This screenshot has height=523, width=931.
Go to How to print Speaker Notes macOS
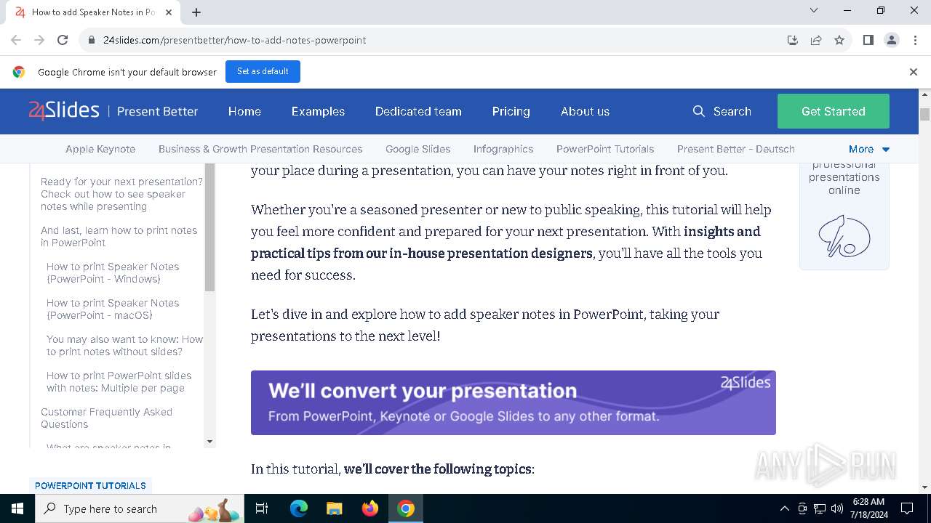(113, 309)
